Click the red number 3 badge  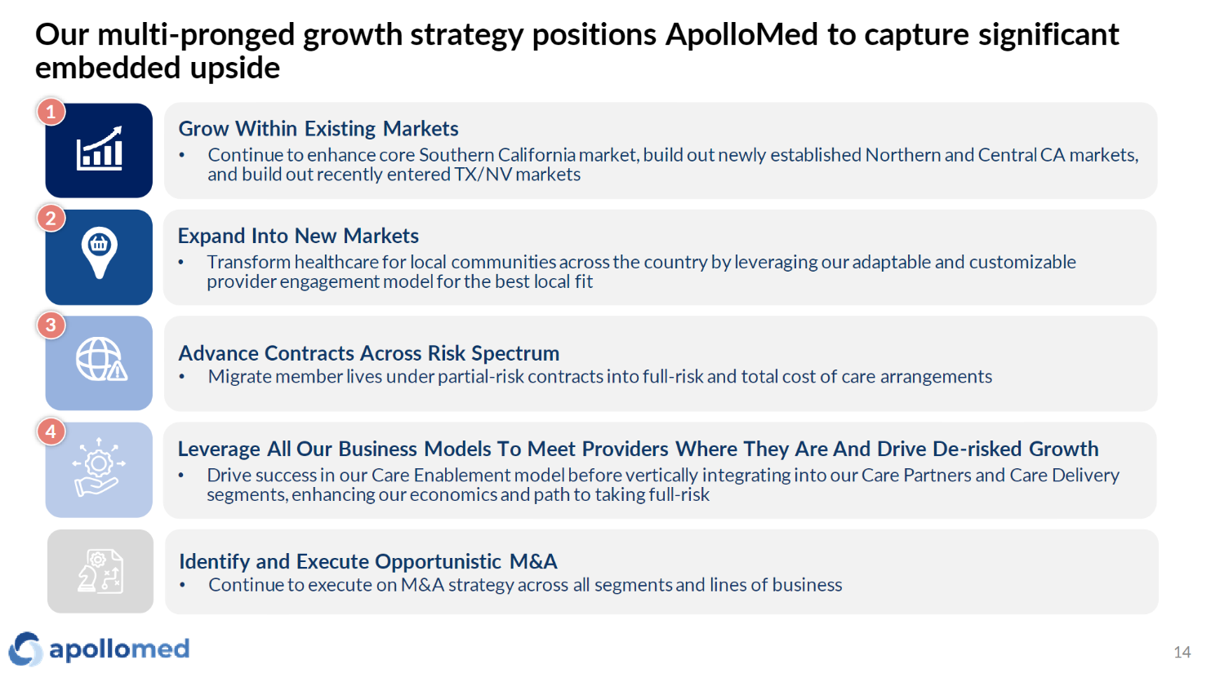pyautogui.click(x=51, y=325)
